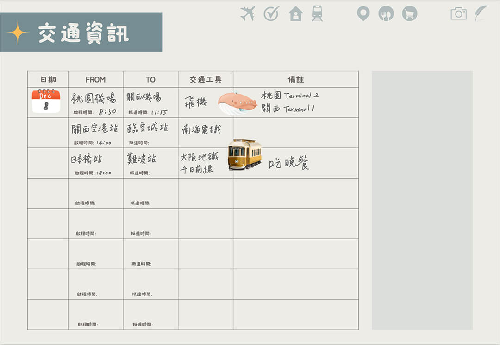The width and height of the screenshot is (500, 345).
Task: Click the gray sidebar panel
Action: point(422,199)
